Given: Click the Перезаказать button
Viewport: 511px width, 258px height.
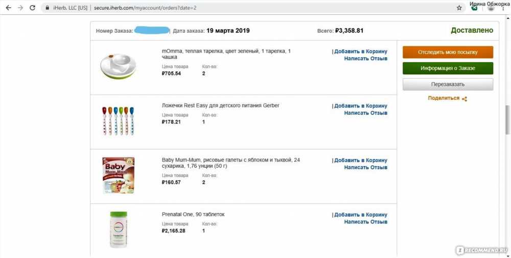Looking at the screenshot, I should 448,84.
